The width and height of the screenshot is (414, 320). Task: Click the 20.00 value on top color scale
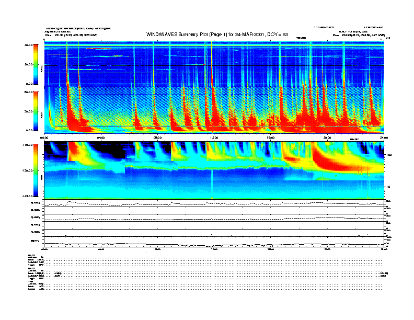pos(29,64)
